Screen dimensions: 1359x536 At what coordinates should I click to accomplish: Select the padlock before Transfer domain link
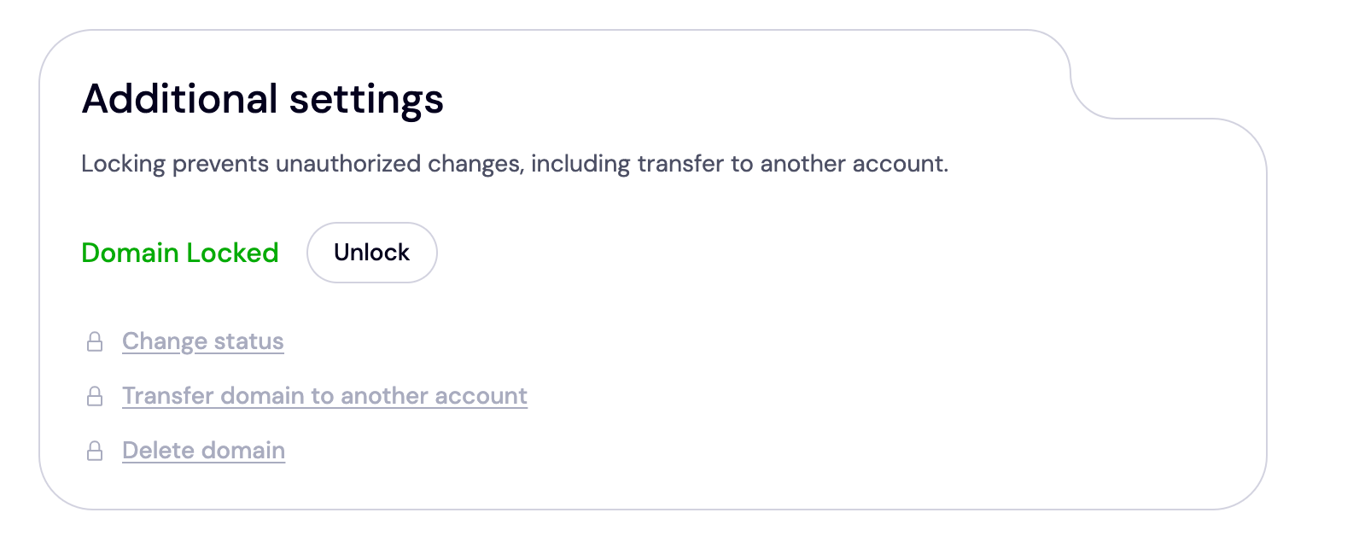coord(95,397)
